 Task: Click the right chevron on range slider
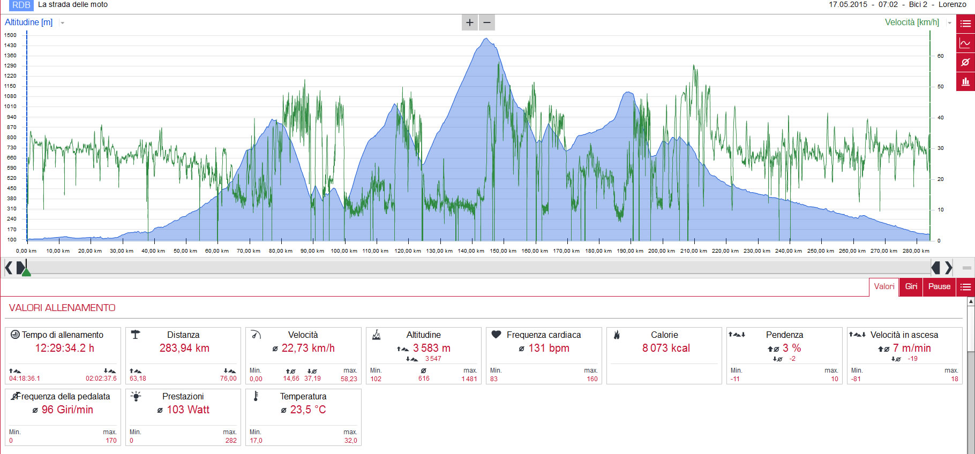(949, 267)
